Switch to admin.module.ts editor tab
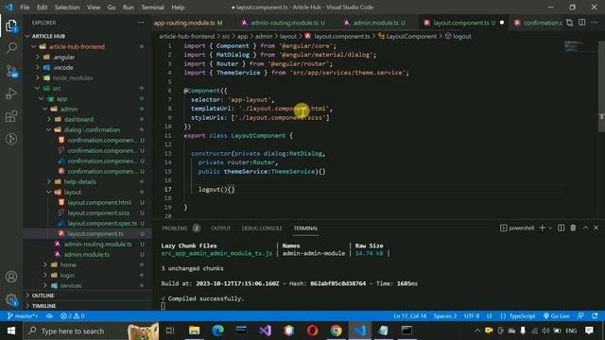This screenshot has height=340, width=605. [375, 23]
